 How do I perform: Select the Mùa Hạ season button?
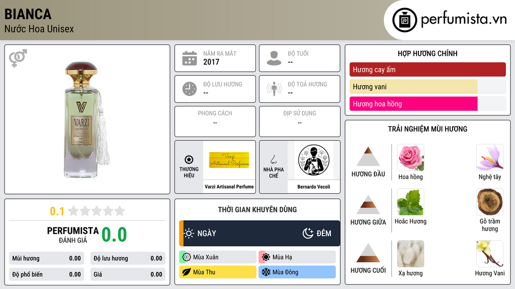(297, 257)
